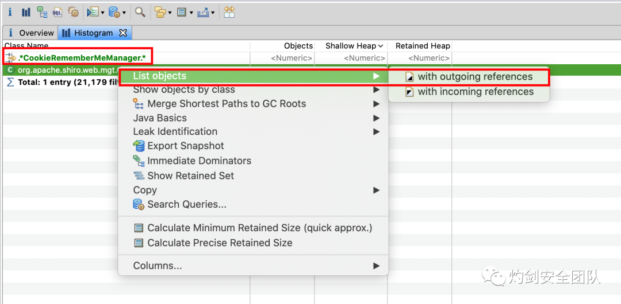This screenshot has height=304, width=621.
Task: Click the Histogram toolbar icon
Action: pyautogui.click(x=26, y=12)
